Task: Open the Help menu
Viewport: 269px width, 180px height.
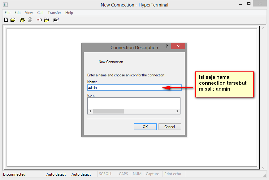Action: [x=69, y=13]
